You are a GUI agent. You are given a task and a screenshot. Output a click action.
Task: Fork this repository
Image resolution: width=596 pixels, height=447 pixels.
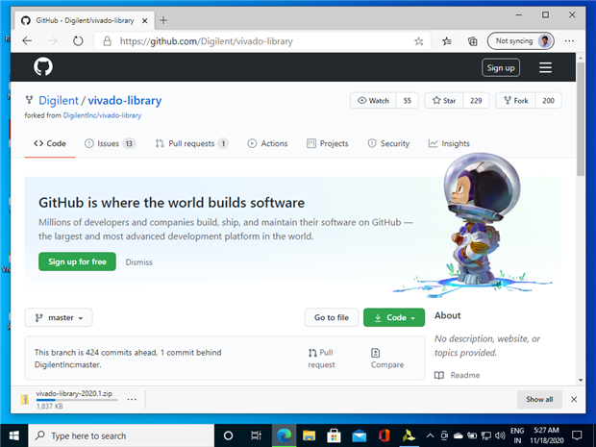tap(516, 101)
